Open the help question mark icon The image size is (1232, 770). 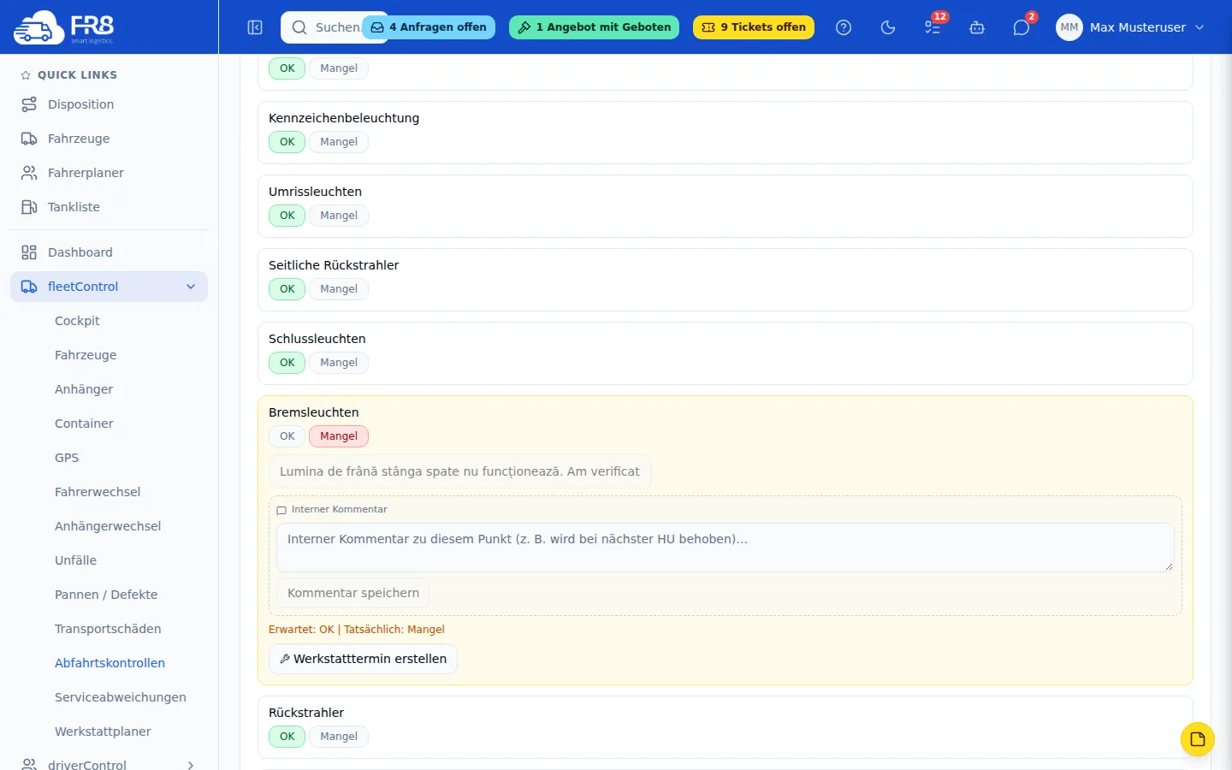pyautogui.click(x=844, y=27)
